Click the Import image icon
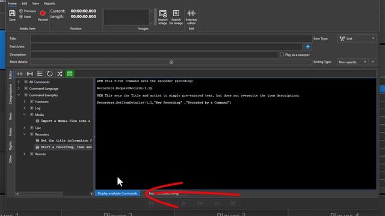385x216 pixels. [163, 17]
